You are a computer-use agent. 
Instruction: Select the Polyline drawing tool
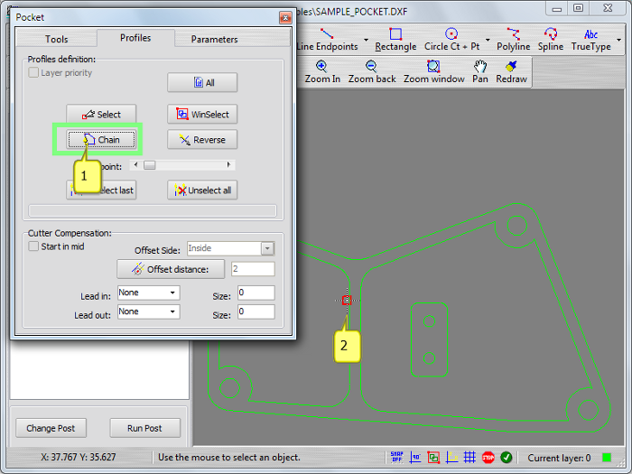click(x=513, y=40)
